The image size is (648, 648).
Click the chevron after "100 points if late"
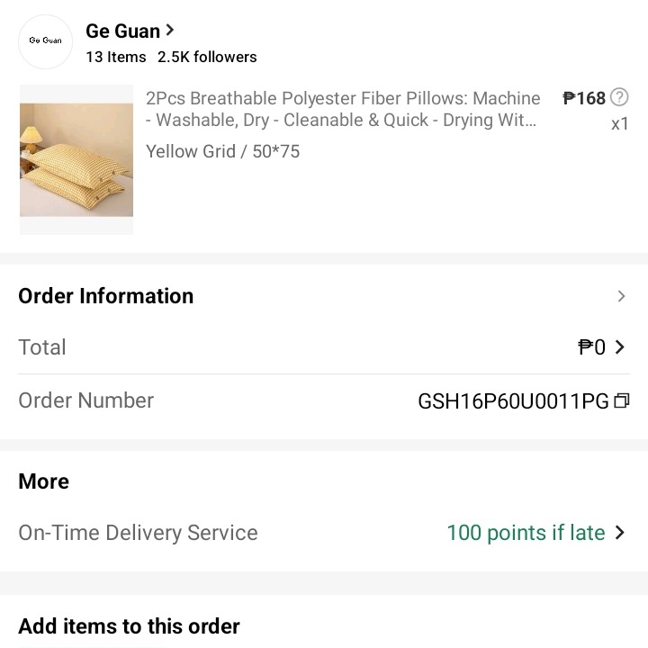point(619,533)
